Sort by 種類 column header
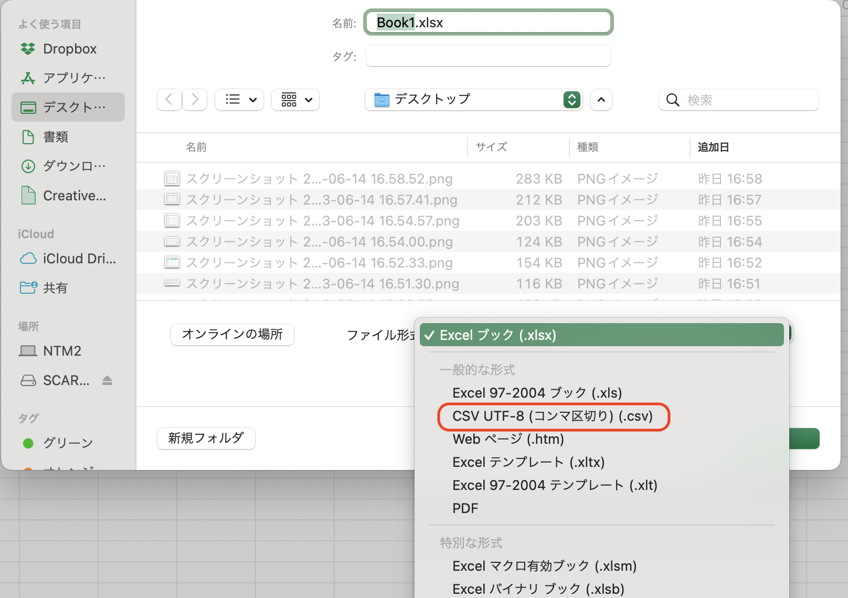 (x=588, y=147)
